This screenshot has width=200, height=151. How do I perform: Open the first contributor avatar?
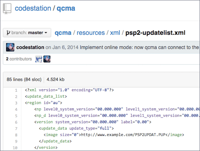point(39,59)
